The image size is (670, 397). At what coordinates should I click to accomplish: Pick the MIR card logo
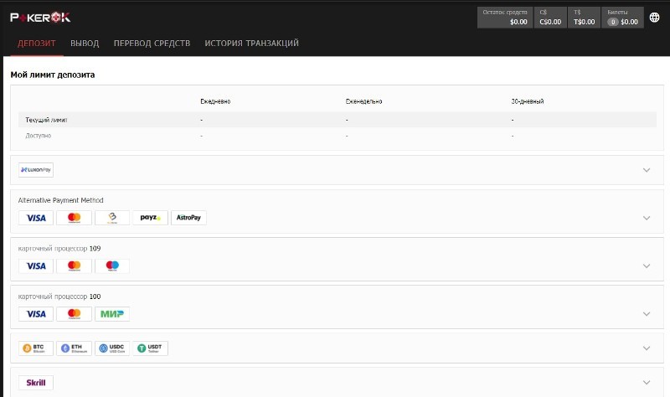tap(112, 314)
